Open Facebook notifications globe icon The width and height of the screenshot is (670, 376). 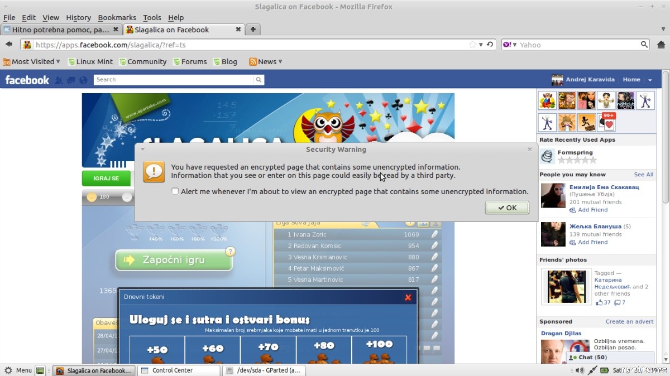[x=83, y=80]
